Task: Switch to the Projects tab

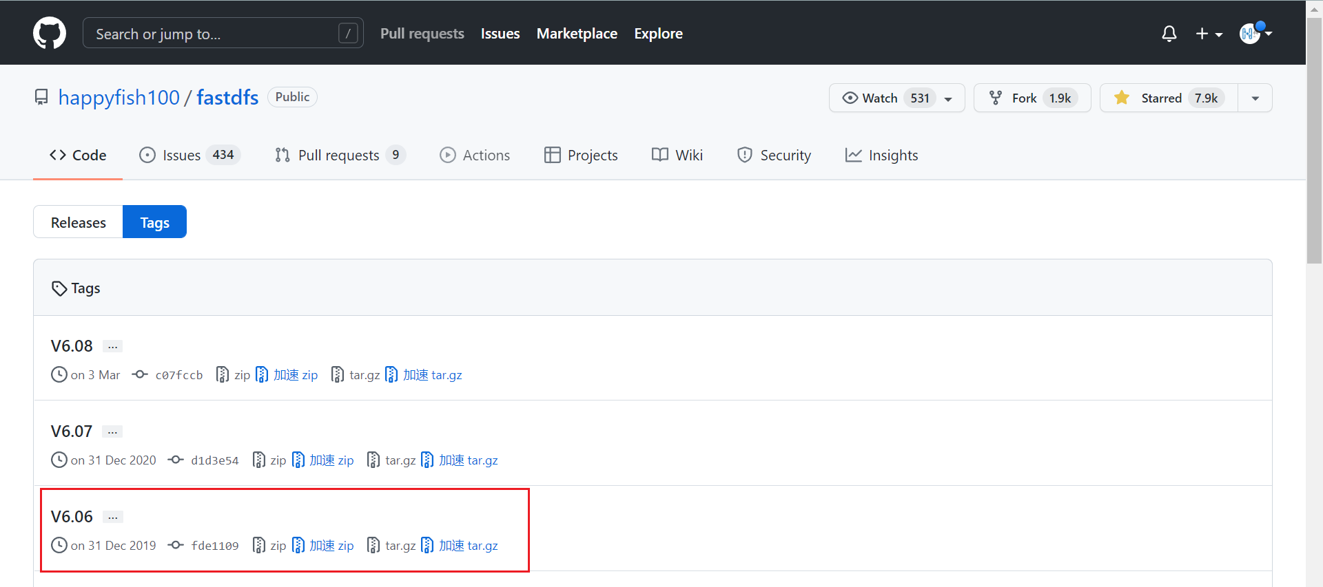Action: point(581,156)
